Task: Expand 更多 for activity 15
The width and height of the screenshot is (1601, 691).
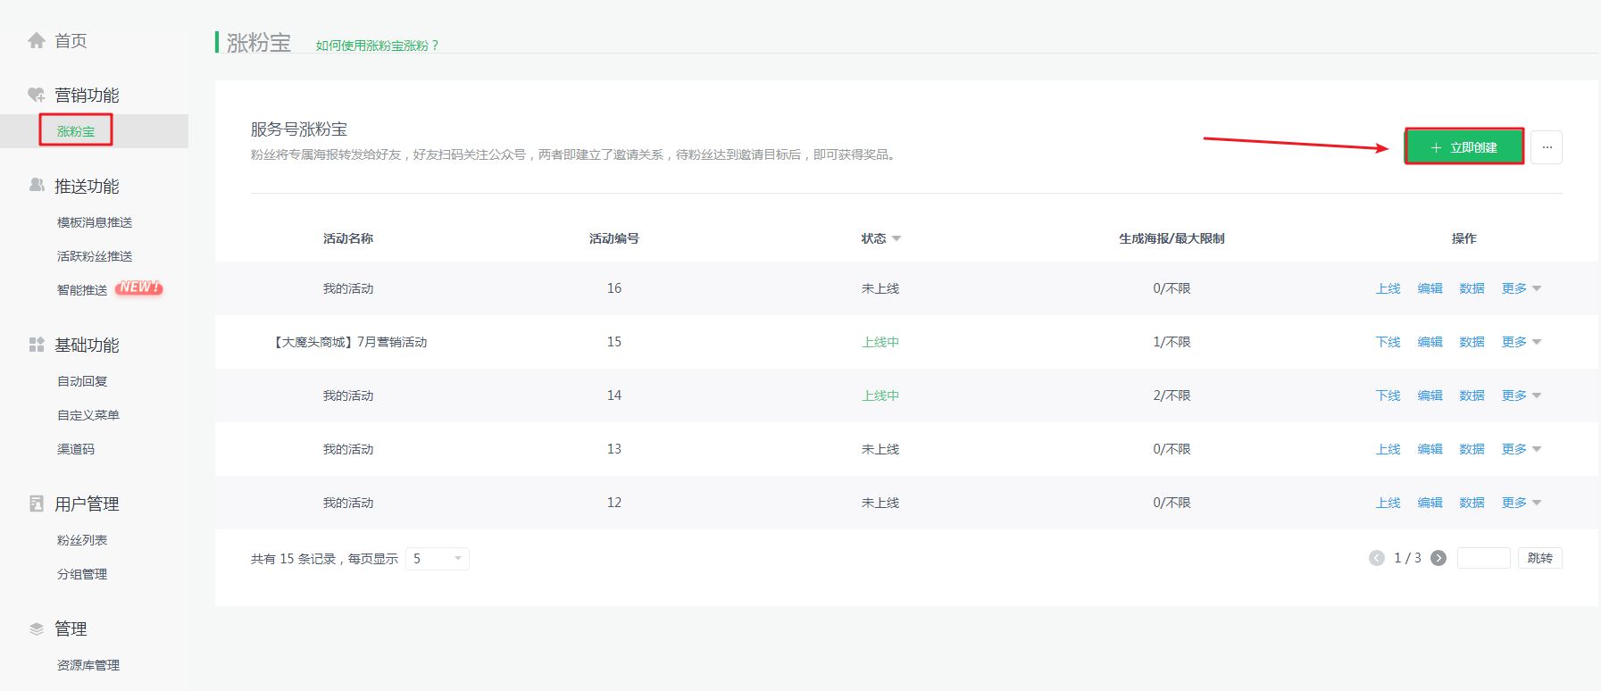Action: click(x=1522, y=342)
